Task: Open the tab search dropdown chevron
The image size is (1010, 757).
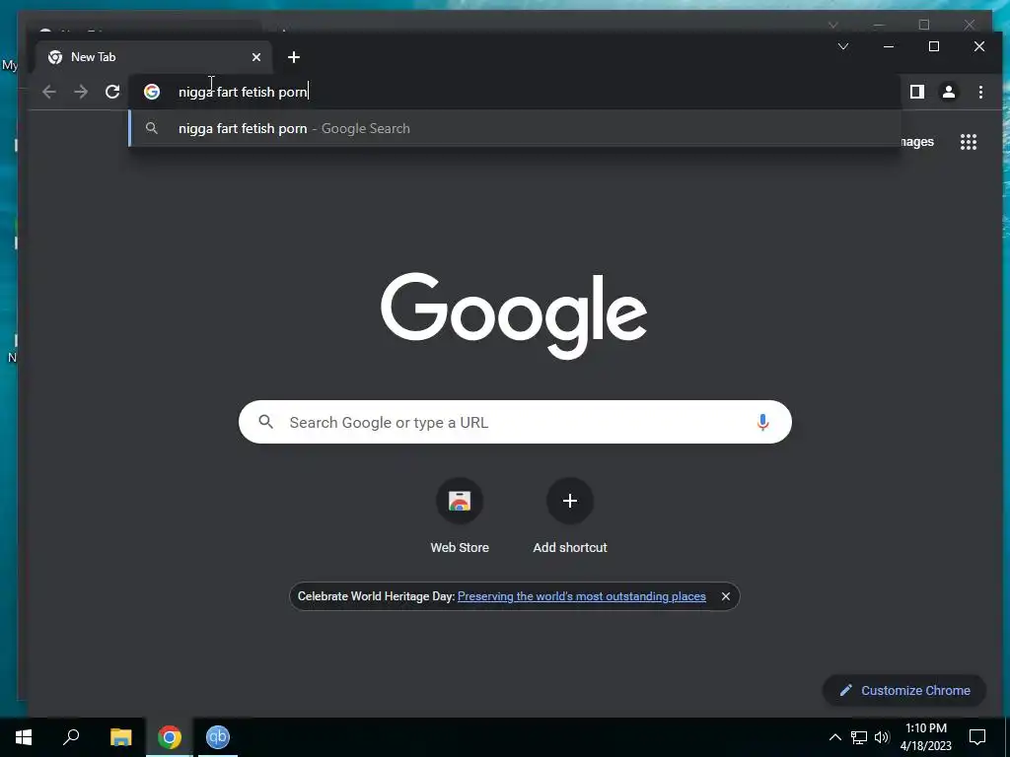Action: coord(843,46)
